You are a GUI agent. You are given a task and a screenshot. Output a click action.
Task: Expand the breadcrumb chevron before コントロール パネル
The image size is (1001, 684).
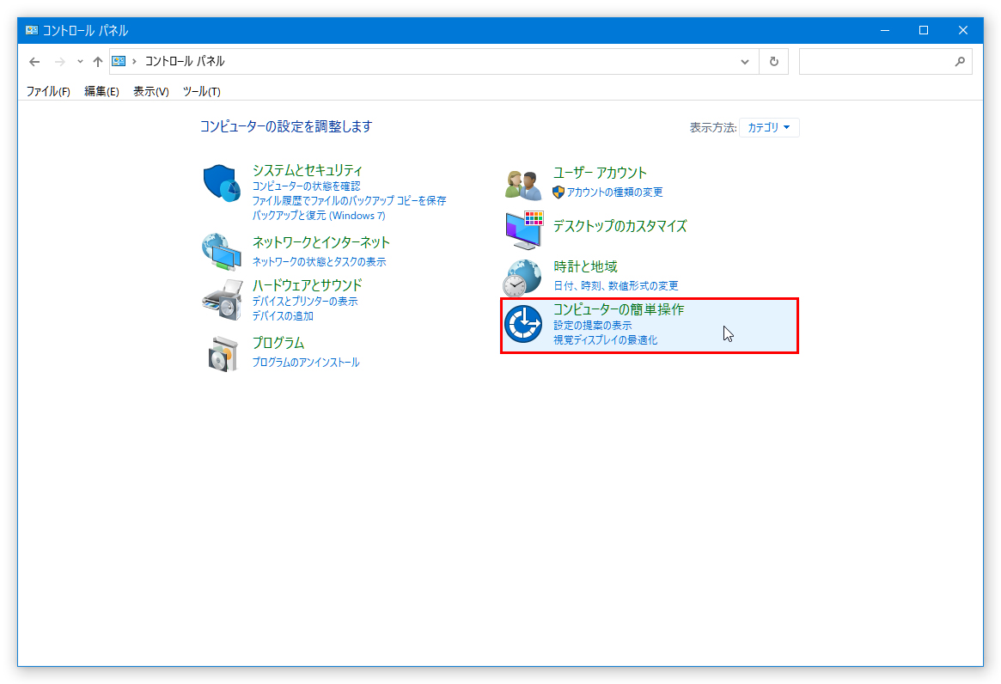click(x=134, y=61)
